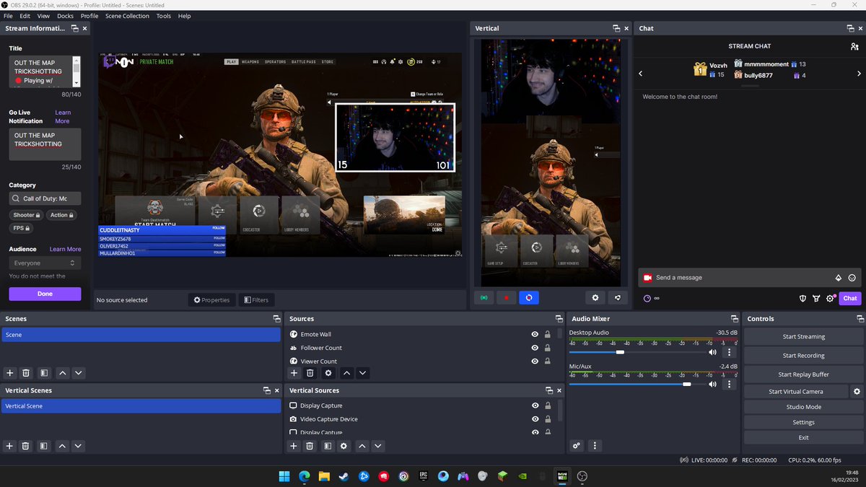The height and width of the screenshot is (487, 866).
Task: Add a new vertical scene
Action: [10, 446]
